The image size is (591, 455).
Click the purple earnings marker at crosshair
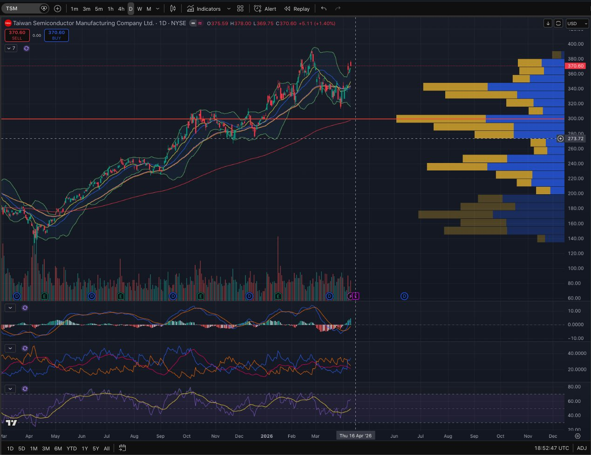pyautogui.click(x=356, y=296)
